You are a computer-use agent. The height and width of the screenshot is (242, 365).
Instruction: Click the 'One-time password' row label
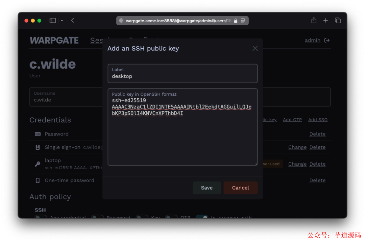(x=69, y=180)
